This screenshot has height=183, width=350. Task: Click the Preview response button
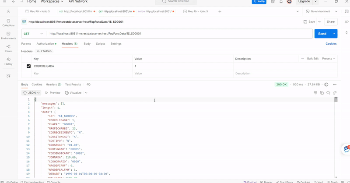click(52, 93)
